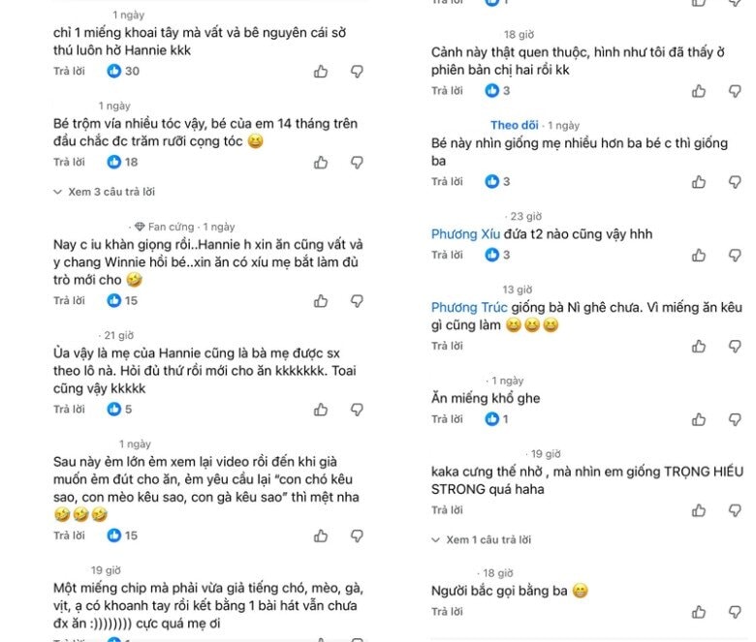
Task: Like the 'Bé trộm vía nhiều tóc' comment
Action: [x=321, y=163]
